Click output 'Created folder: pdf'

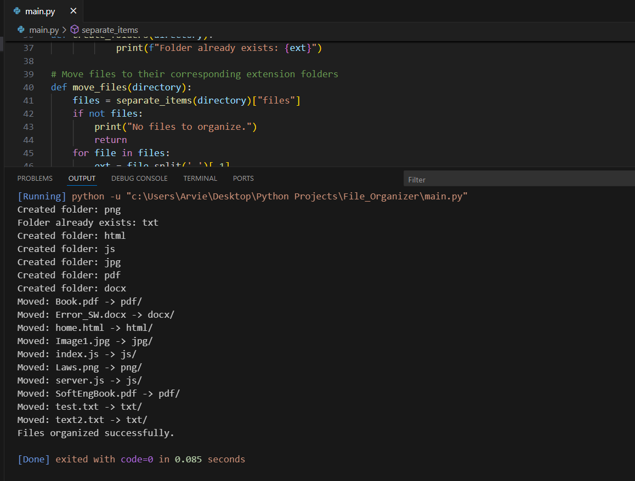pos(69,275)
